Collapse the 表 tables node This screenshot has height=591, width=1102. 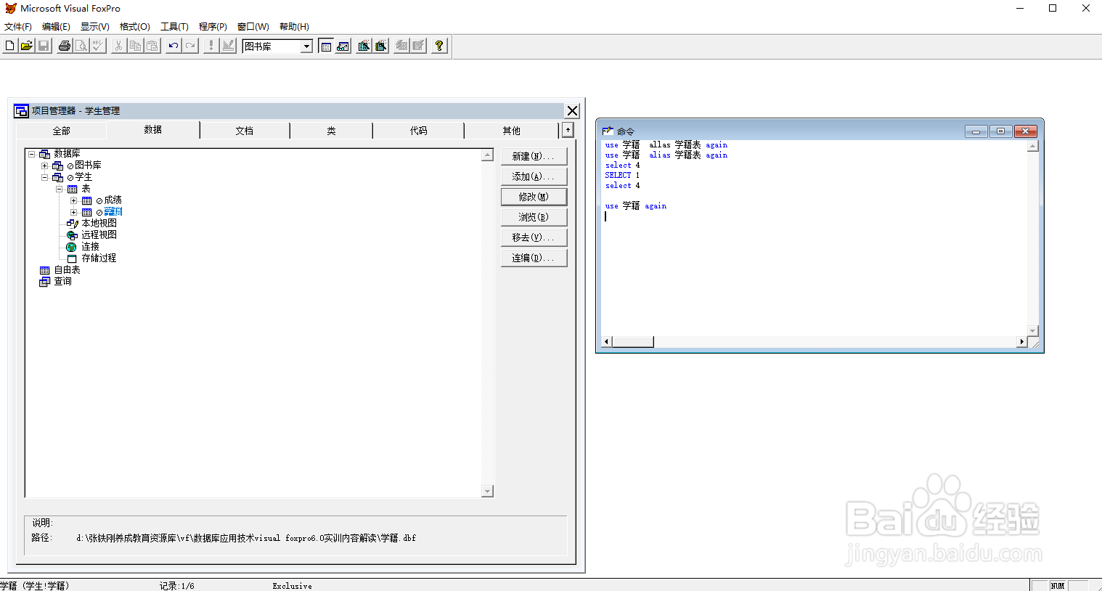pyautogui.click(x=60, y=189)
